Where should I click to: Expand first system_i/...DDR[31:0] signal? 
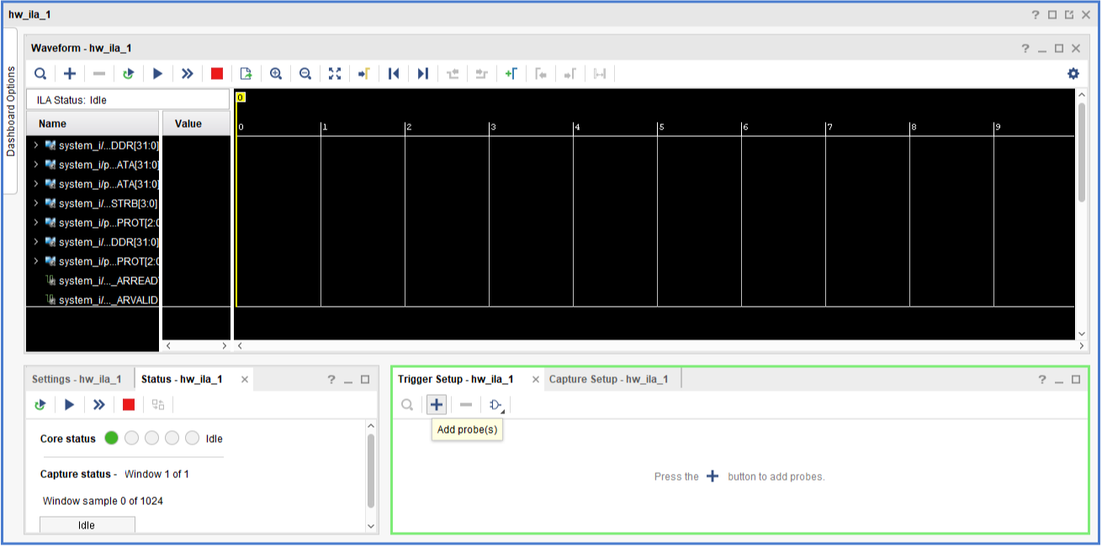click(x=36, y=145)
